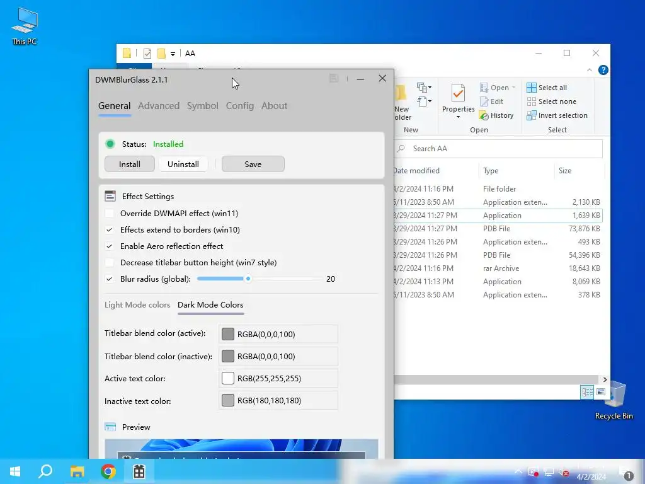This screenshot has height=484, width=645.
Task: Expand the Properties dropdown arrow
Action: 459,117
